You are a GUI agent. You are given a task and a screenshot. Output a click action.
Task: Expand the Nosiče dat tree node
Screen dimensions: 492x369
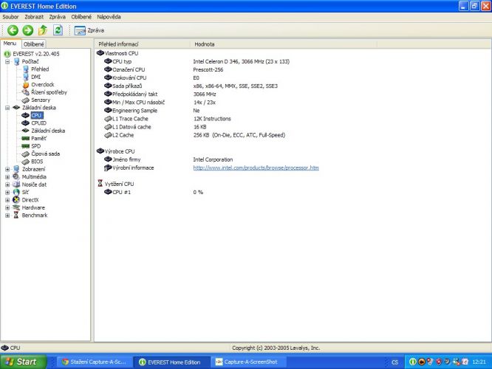click(x=7, y=184)
